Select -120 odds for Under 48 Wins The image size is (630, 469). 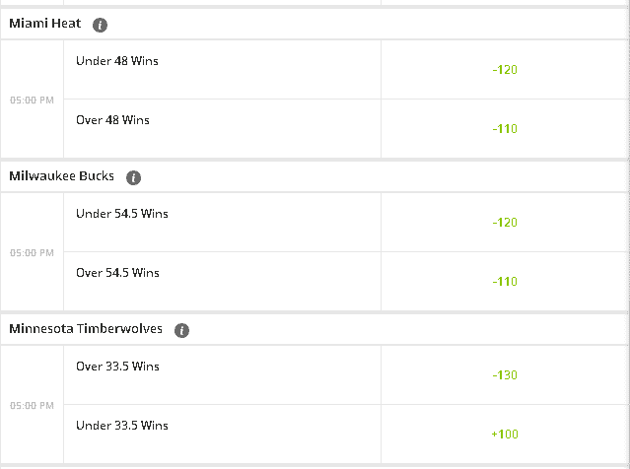click(x=505, y=70)
